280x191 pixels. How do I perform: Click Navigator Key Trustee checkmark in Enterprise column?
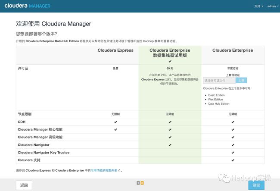pyautogui.click(x=233, y=153)
